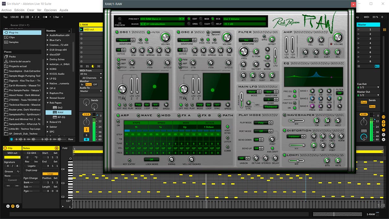Open the Filter waveform Vox selector
The height and width of the screenshot is (219, 389).
click(x=248, y=40)
